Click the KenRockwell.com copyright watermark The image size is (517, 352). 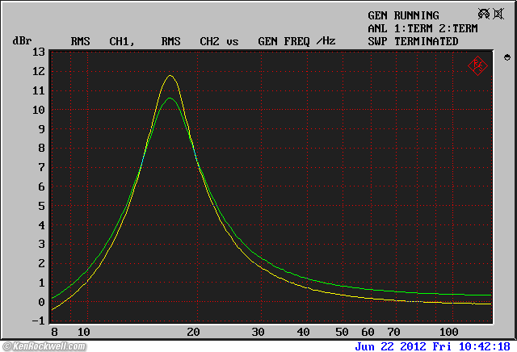(50, 346)
